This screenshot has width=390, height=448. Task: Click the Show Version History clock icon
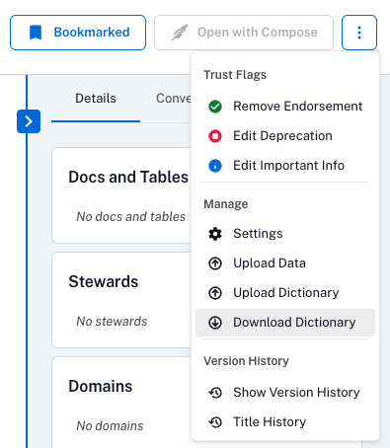tap(215, 393)
